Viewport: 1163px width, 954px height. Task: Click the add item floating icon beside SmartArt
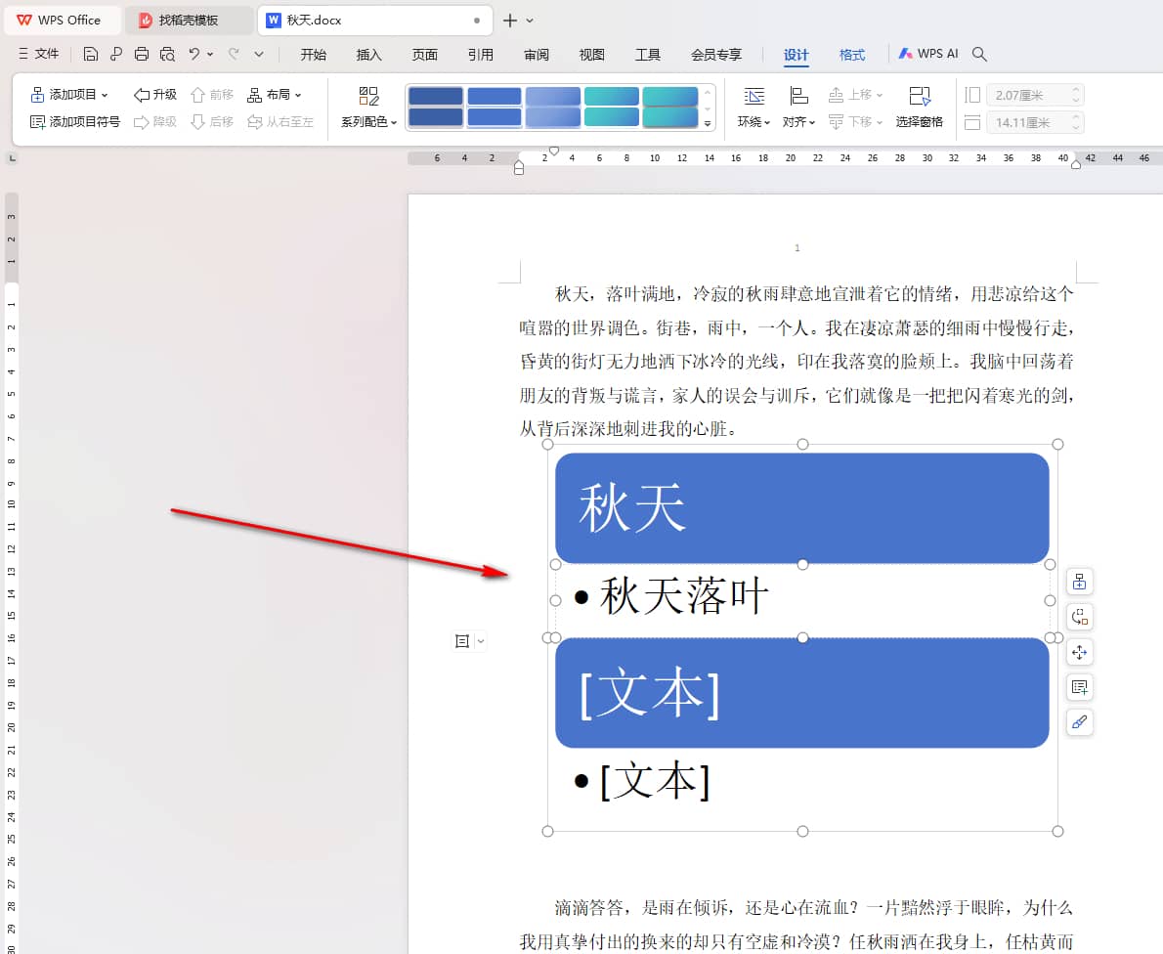point(1079,582)
